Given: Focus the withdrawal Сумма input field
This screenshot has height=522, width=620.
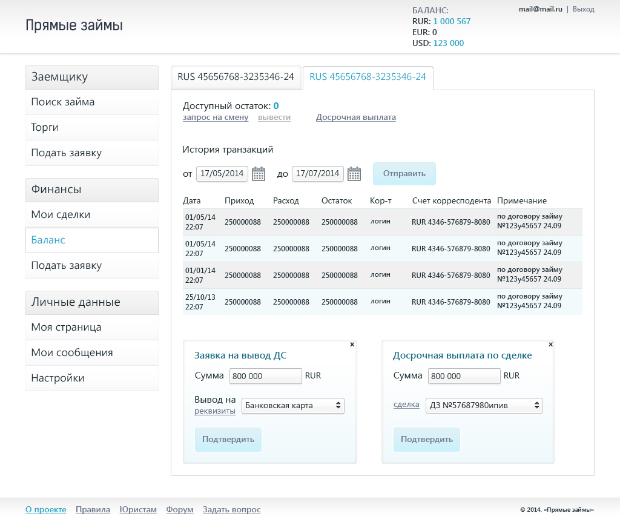Looking at the screenshot, I should tap(266, 376).
